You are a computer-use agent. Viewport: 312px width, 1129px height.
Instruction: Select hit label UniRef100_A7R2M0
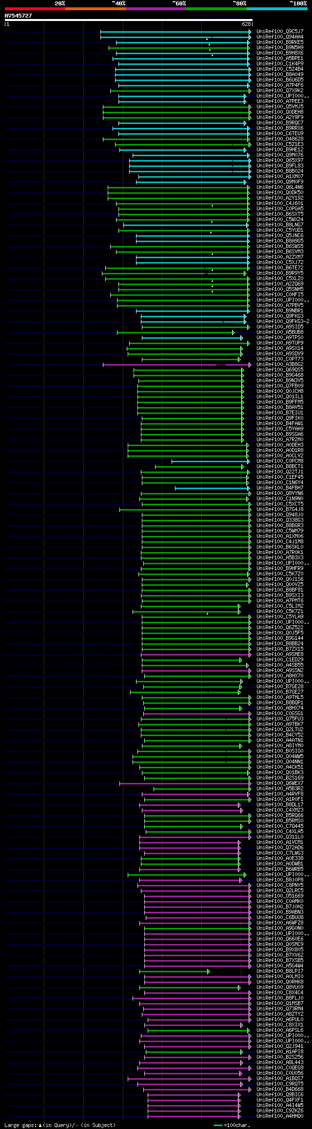(280, 439)
